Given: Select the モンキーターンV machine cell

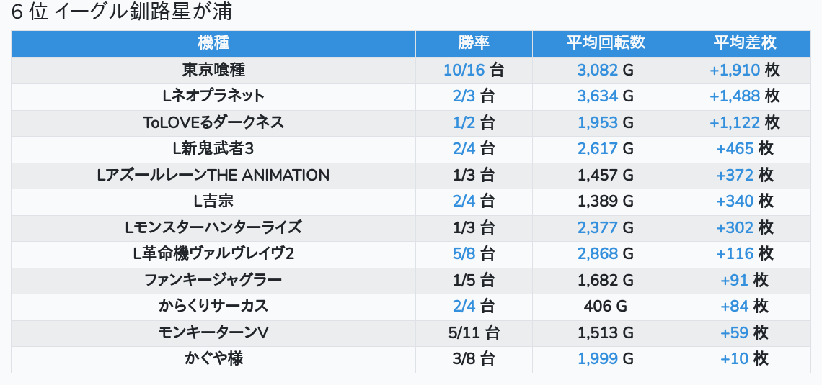Looking at the screenshot, I should click(213, 332).
